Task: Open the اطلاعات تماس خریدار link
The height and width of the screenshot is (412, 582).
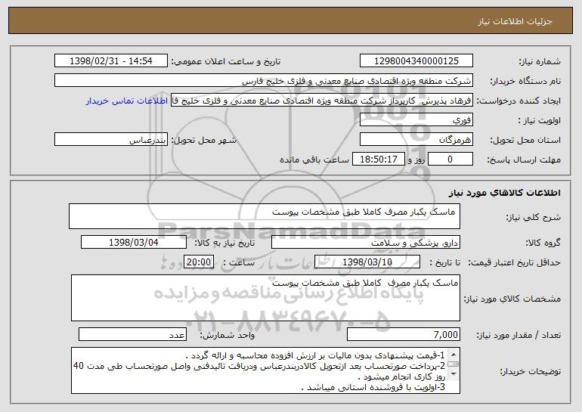Action: [126, 101]
